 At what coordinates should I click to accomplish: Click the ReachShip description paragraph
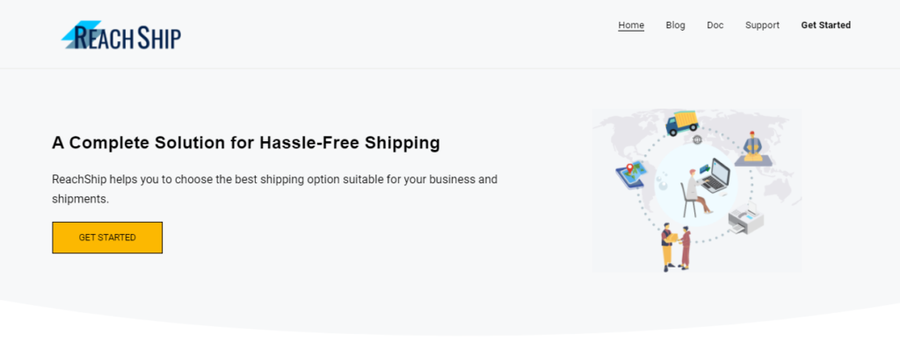click(x=274, y=189)
